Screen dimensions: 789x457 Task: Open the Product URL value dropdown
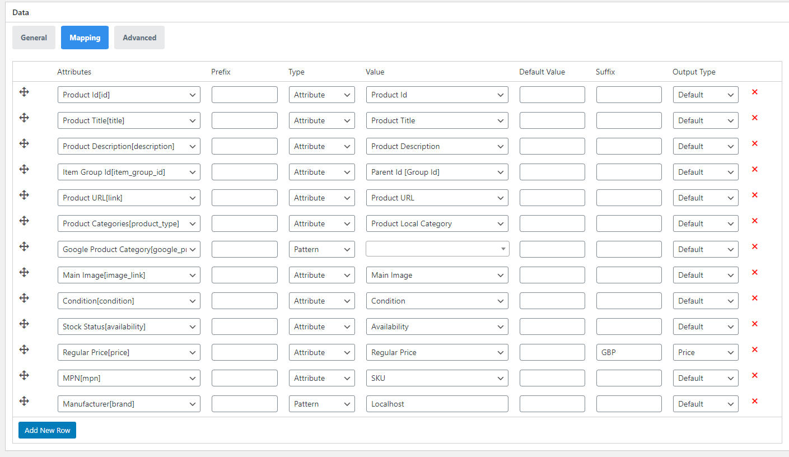click(437, 198)
